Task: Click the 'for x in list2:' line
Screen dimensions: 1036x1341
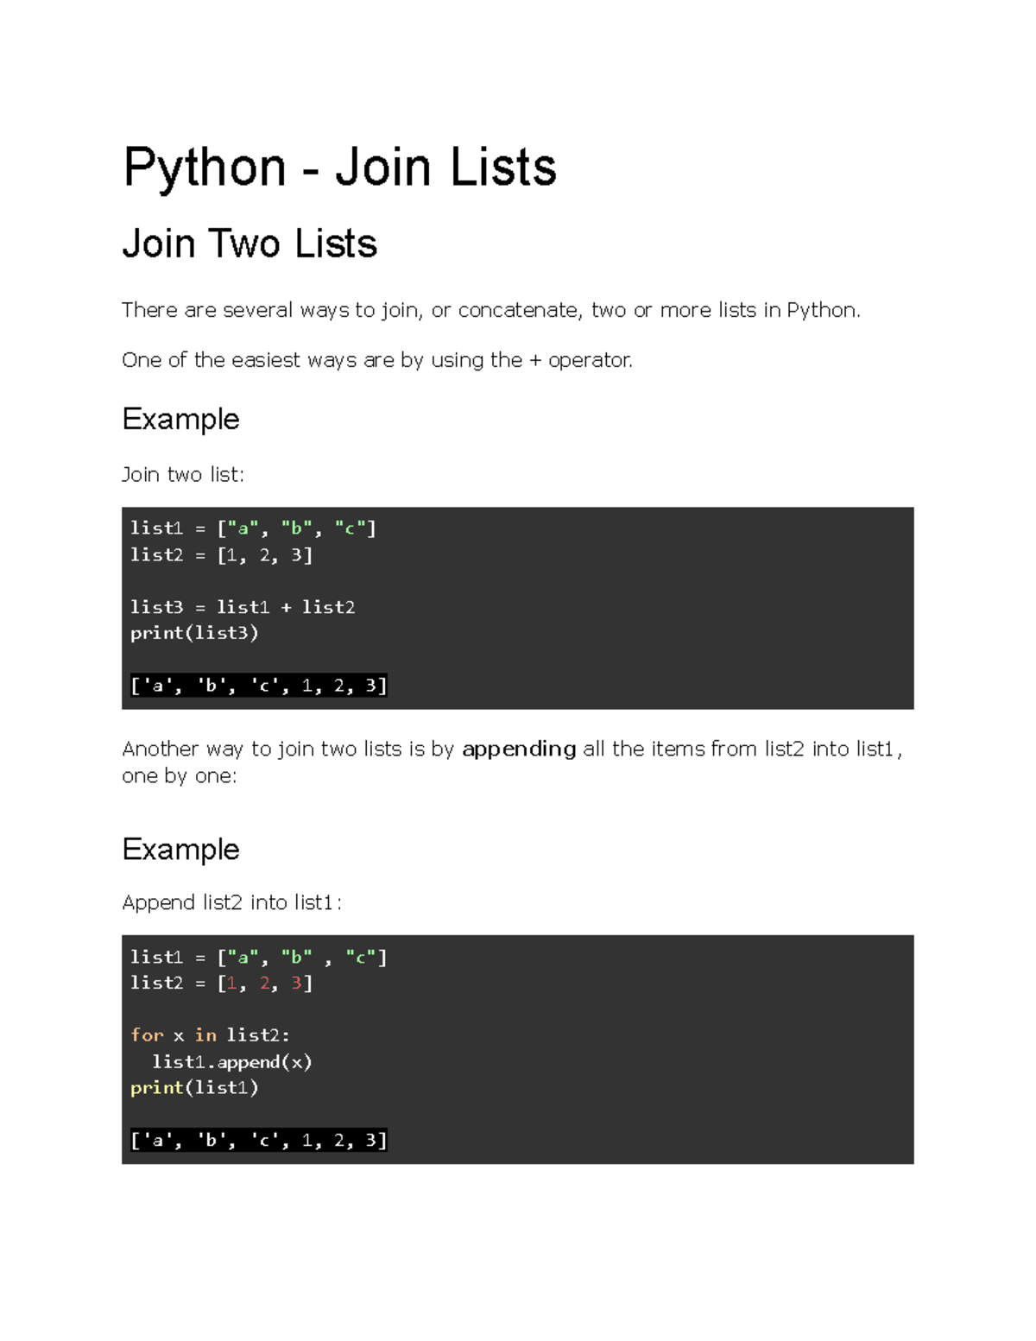Action: [x=210, y=1035]
